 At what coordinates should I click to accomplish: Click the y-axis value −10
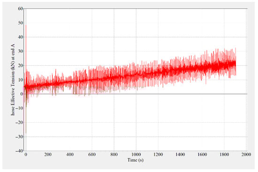[19, 108]
